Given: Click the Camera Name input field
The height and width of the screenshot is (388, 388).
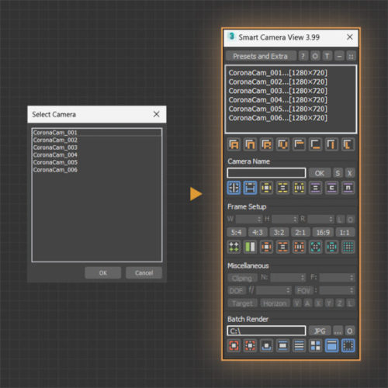Looking at the screenshot, I should pos(266,173).
